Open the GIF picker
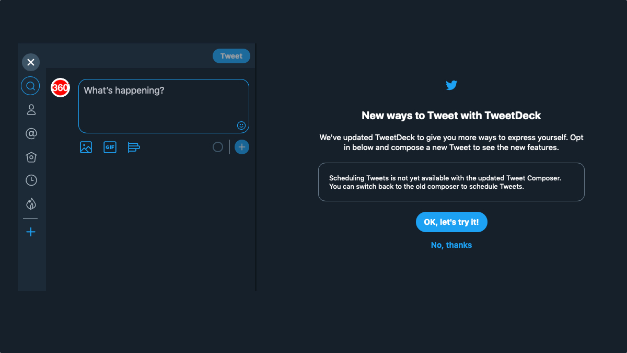The image size is (627, 353). [x=110, y=147]
